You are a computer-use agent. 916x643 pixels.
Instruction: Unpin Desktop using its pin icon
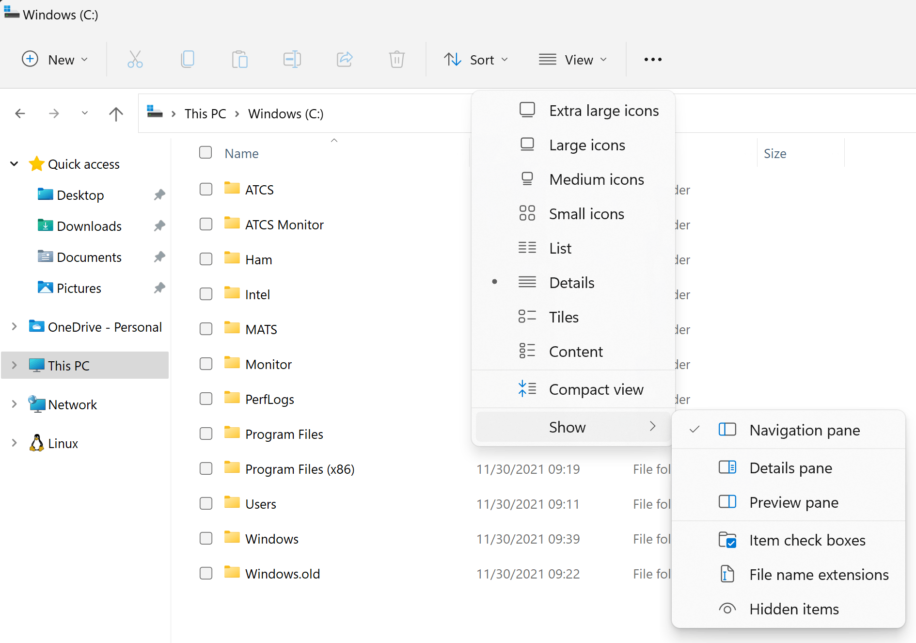click(x=159, y=195)
